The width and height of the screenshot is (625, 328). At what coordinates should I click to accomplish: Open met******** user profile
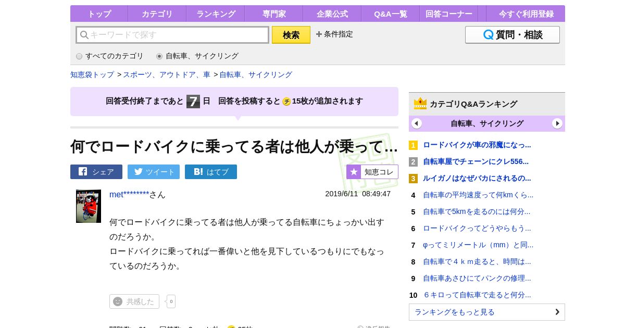coord(129,194)
